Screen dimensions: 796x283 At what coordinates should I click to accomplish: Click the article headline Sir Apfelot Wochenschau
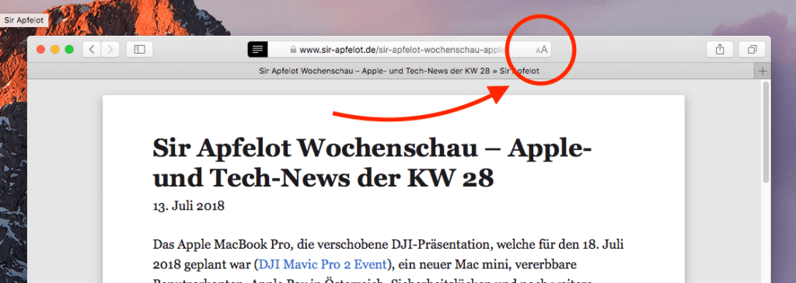[372, 162]
